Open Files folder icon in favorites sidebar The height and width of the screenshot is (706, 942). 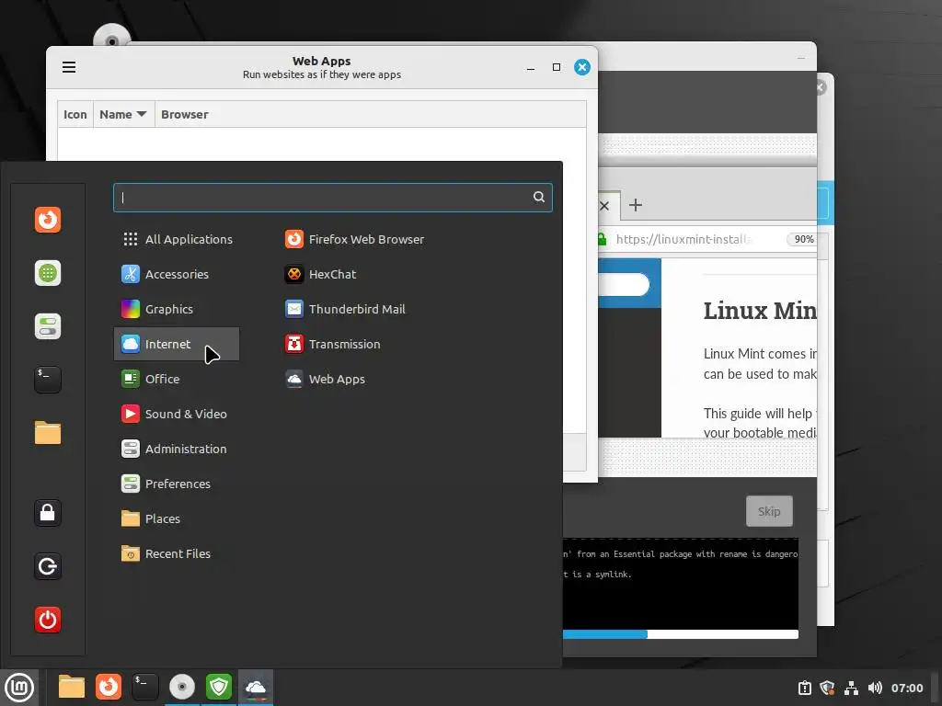coord(48,433)
